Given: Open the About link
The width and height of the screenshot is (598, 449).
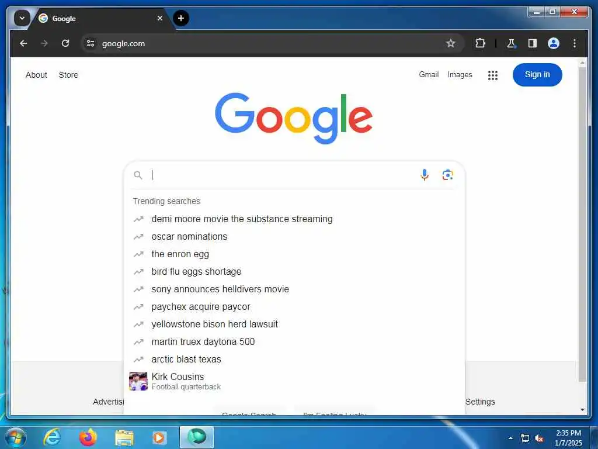Looking at the screenshot, I should pyautogui.click(x=36, y=75).
